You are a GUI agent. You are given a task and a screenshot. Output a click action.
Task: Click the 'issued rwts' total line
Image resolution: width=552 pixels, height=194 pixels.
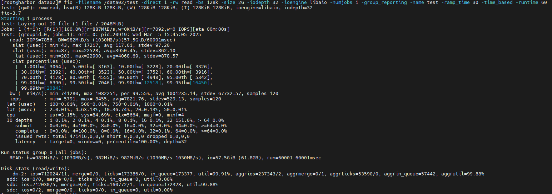point(103,136)
